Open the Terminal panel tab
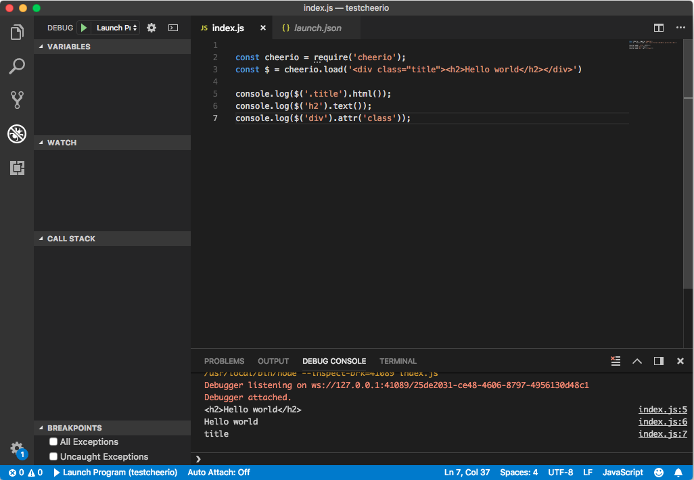Screen dimensions: 694x480 pos(398,361)
